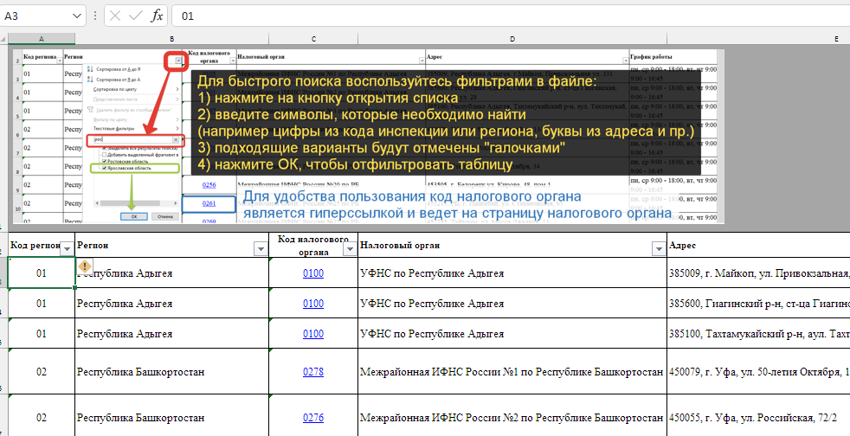Click the Cancel (X) formula entry button
This screenshot has width=850, height=436.
[115, 16]
